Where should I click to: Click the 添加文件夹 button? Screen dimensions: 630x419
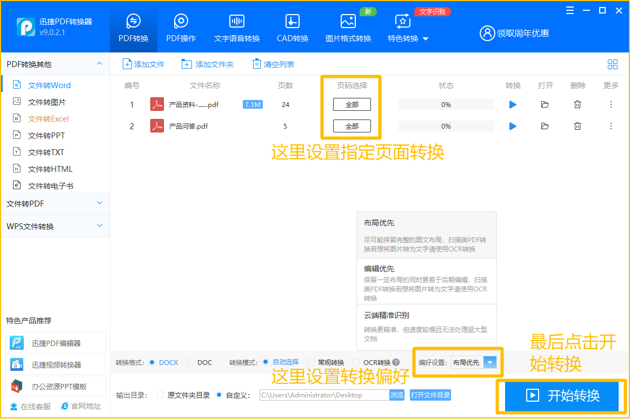click(x=207, y=64)
